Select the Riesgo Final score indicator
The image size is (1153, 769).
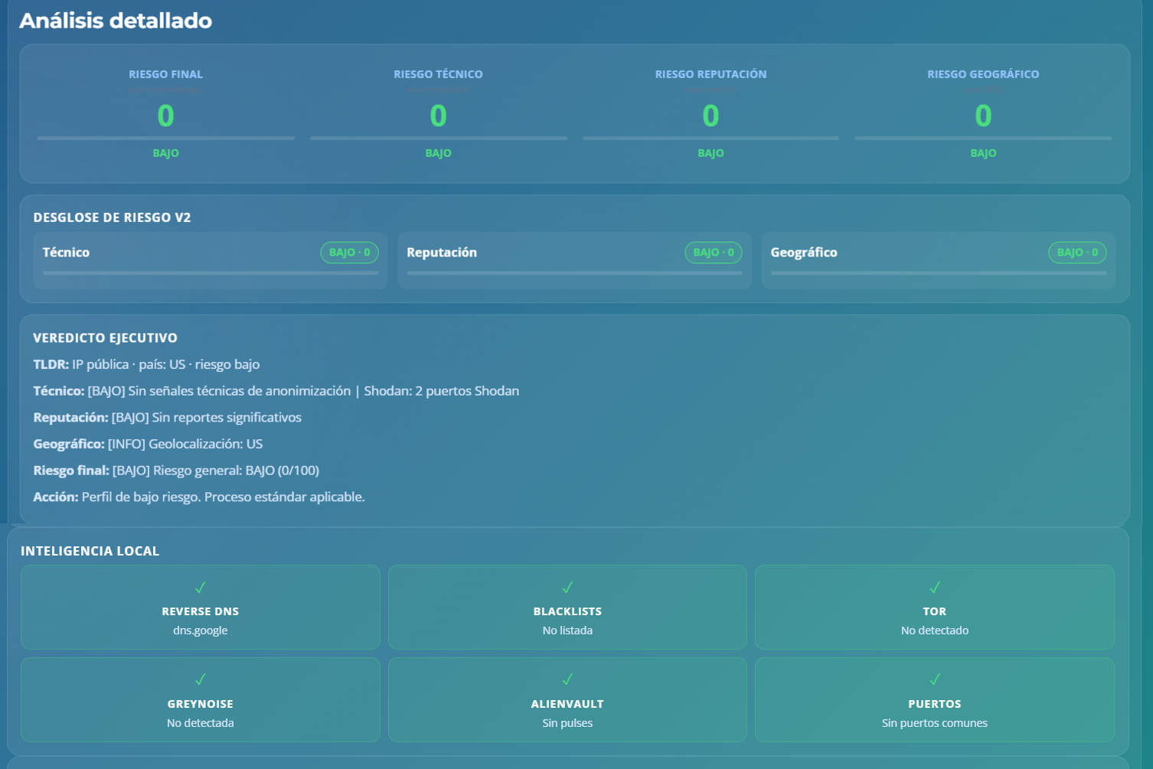pos(165,116)
